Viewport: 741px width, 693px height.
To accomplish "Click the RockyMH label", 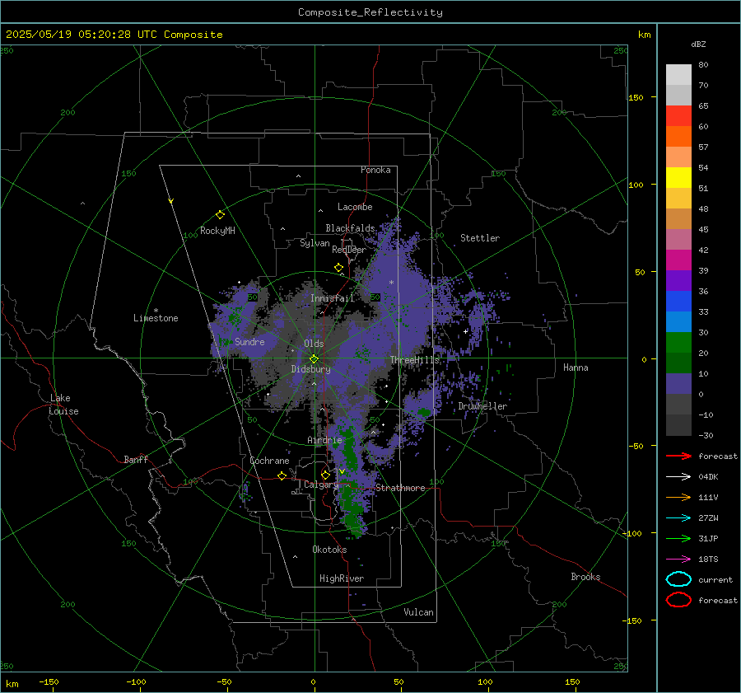I will point(217,231).
